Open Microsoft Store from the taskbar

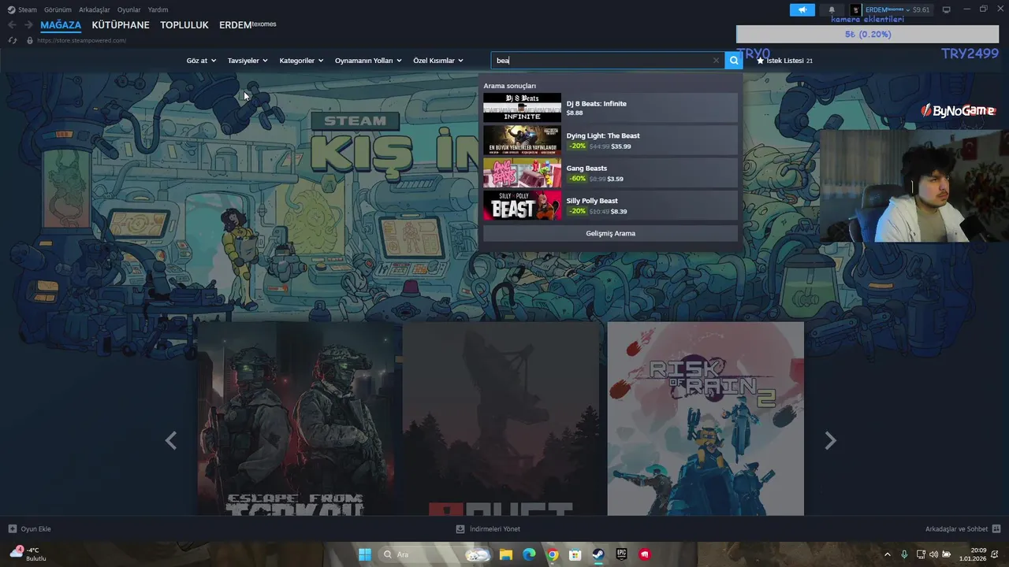coord(575,554)
